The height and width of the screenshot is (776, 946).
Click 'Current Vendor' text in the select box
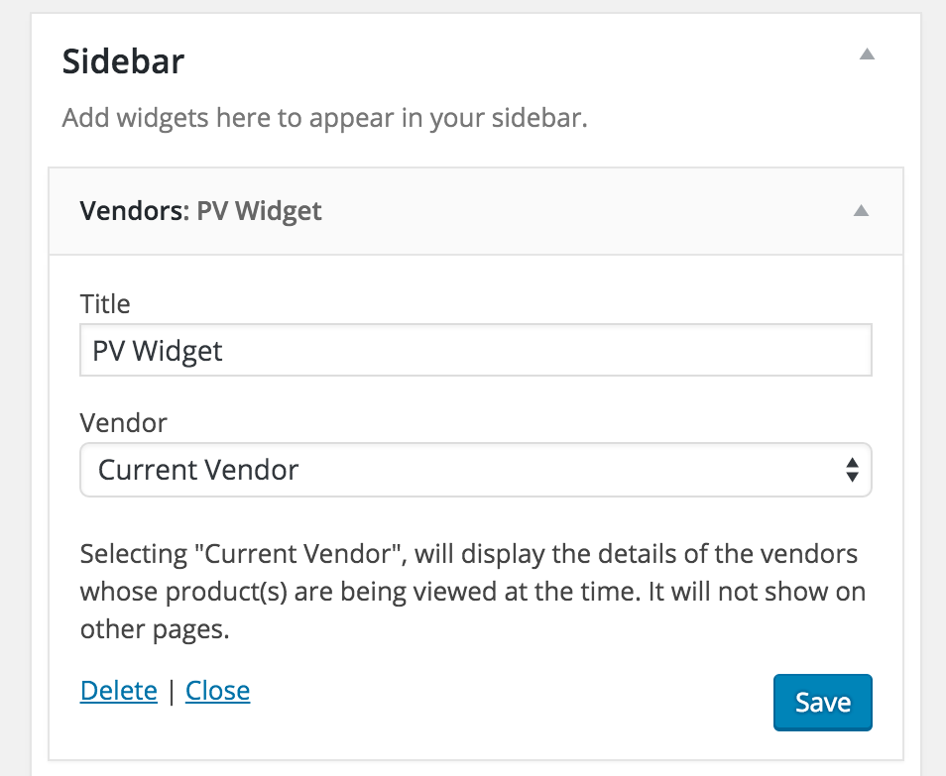click(198, 470)
